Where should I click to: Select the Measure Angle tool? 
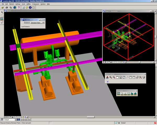click(126, 94)
